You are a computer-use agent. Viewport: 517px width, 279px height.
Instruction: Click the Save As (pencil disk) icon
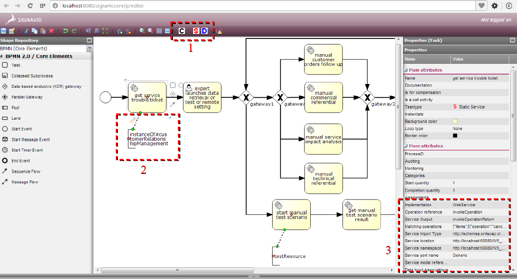[x=12, y=31]
